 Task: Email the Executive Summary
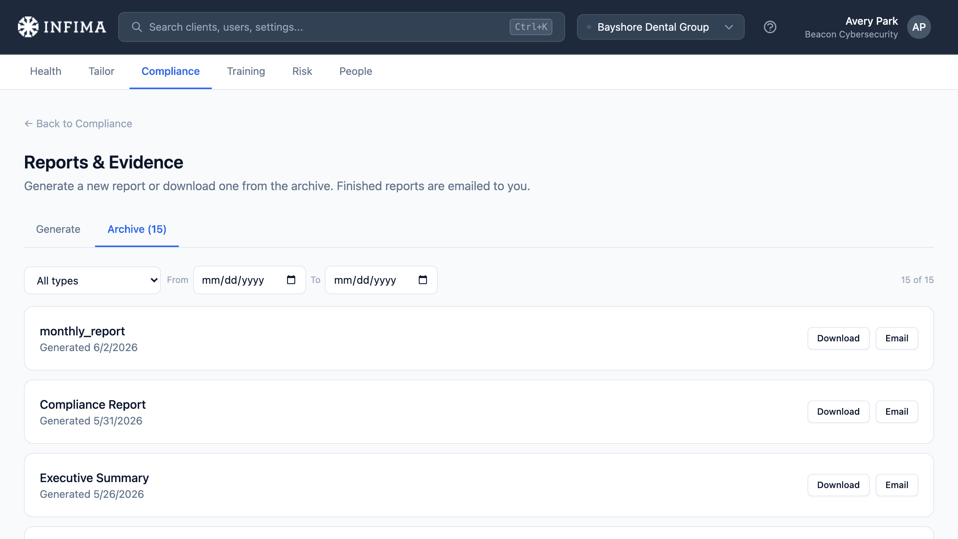point(897,485)
